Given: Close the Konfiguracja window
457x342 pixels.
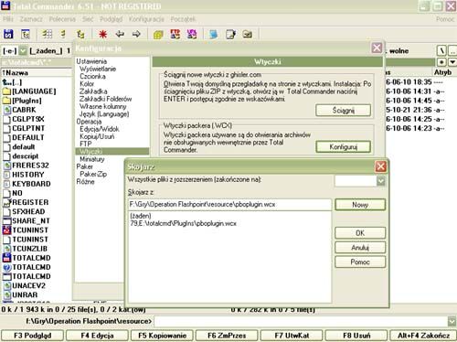Looking at the screenshot, I should [377, 48].
